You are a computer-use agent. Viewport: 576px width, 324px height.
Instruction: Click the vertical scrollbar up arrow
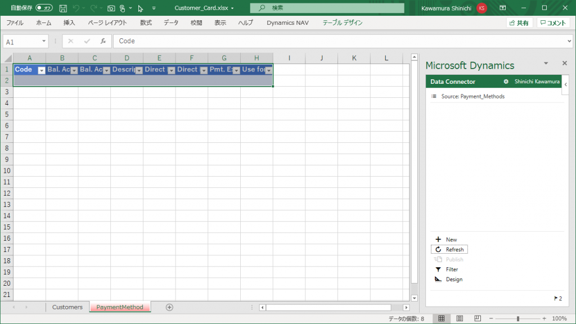415,57
